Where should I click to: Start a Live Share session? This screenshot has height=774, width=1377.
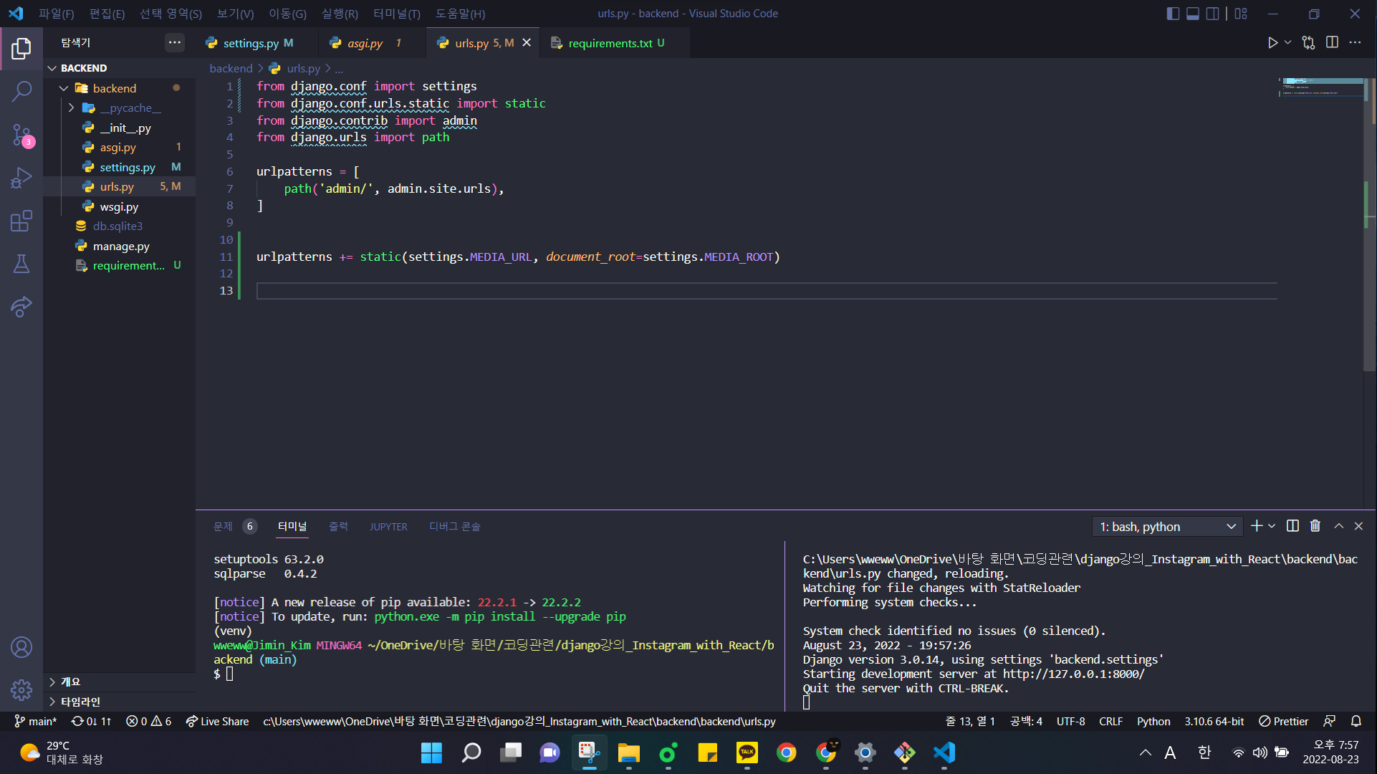pyautogui.click(x=217, y=721)
